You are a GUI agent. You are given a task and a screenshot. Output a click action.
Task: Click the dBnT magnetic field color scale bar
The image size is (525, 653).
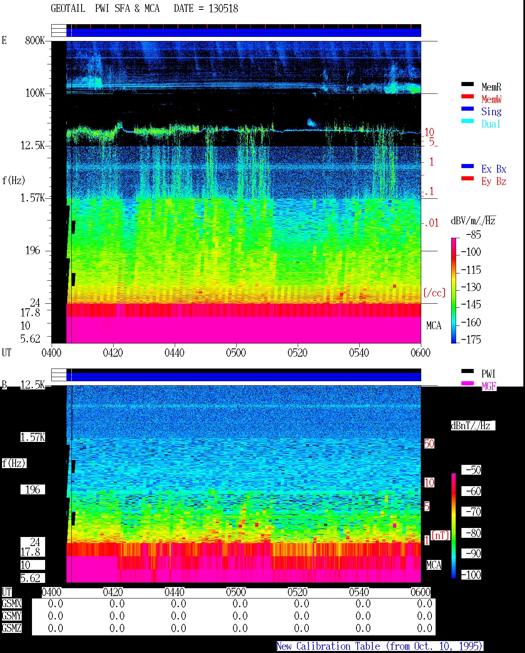[x=454, y=526]
